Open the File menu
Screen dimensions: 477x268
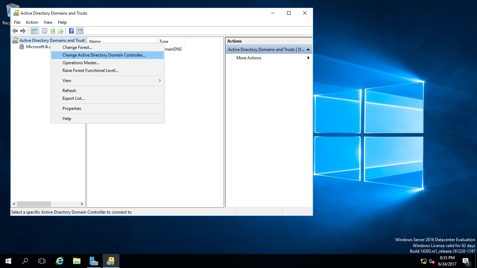(17, 22)
